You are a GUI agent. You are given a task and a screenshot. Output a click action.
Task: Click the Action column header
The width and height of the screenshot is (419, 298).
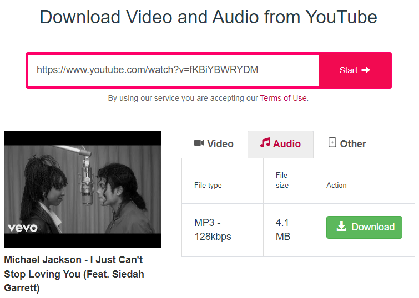click(336, 185)
